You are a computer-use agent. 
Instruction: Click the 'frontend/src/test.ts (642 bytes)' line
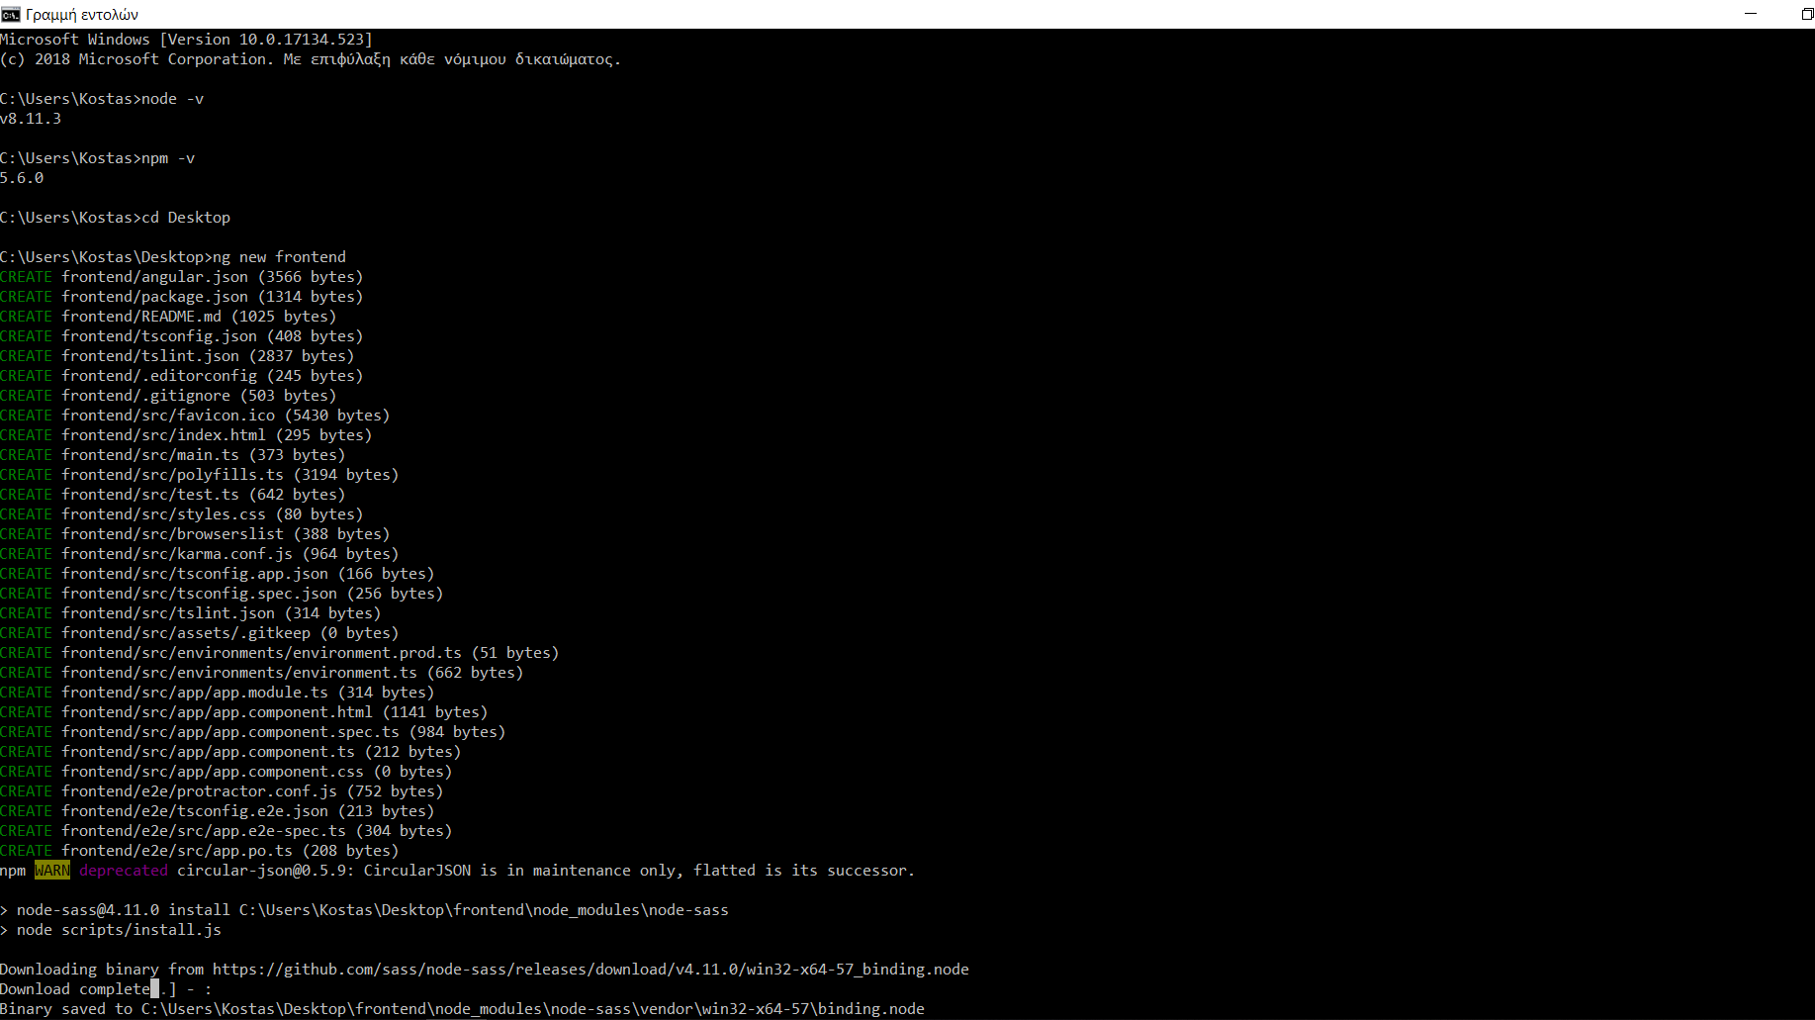click(x=173, y=495)
